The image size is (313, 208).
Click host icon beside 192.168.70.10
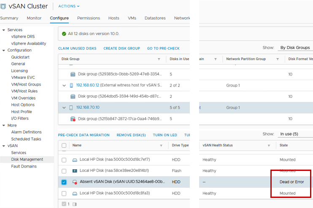(x=71, y=108)
